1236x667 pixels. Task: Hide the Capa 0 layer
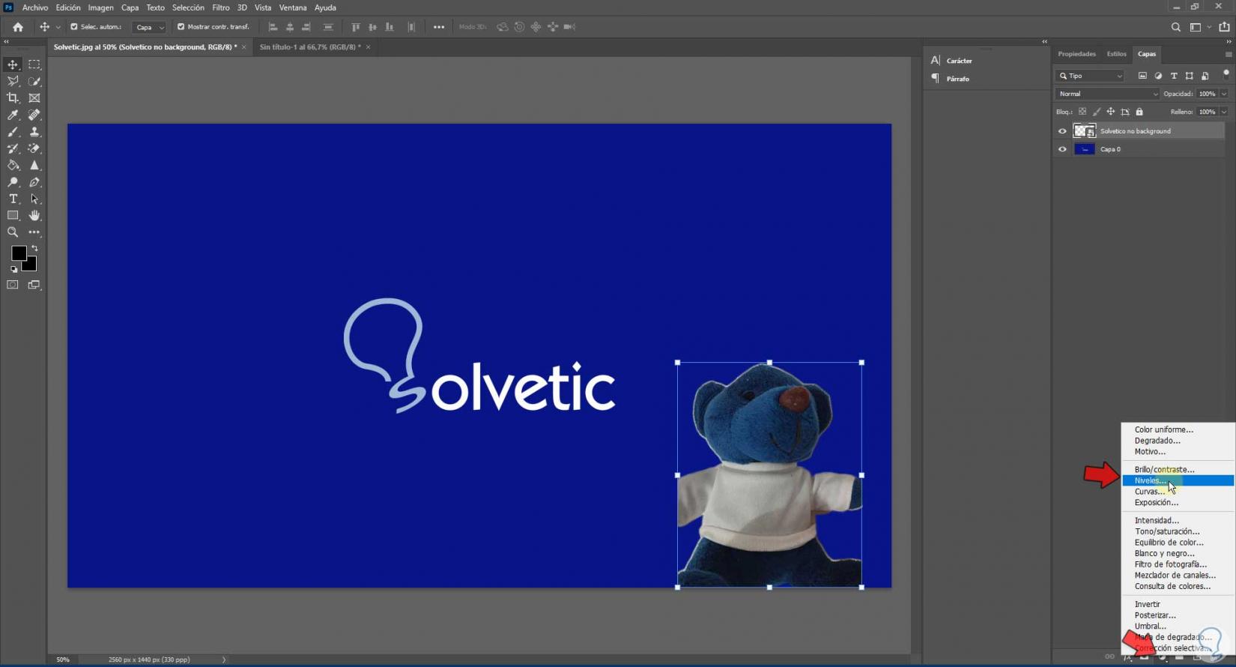[x=1062, y=149]
